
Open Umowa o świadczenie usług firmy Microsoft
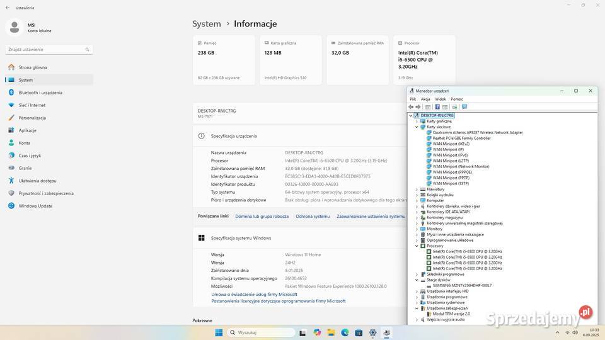point(254,295)
